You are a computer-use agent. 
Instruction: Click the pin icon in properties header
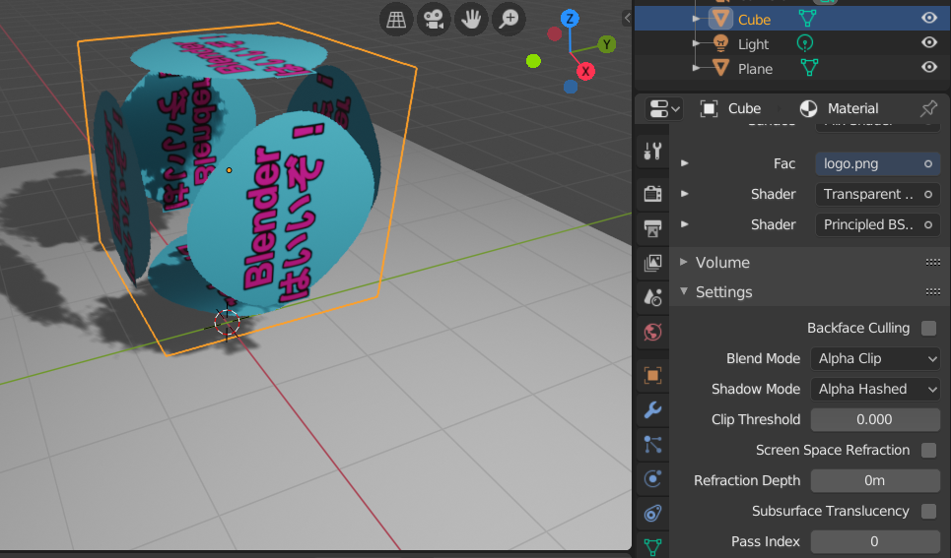(x=928, y=108)
